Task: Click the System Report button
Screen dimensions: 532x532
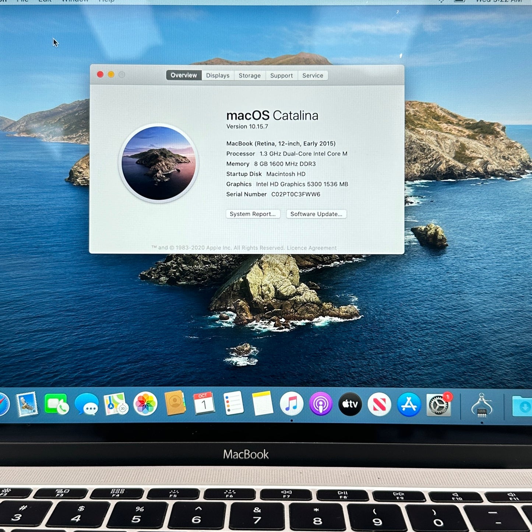Action: pos(253,214)
